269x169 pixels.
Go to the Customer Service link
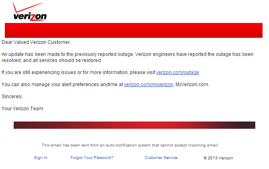click(x=161, y=157)
